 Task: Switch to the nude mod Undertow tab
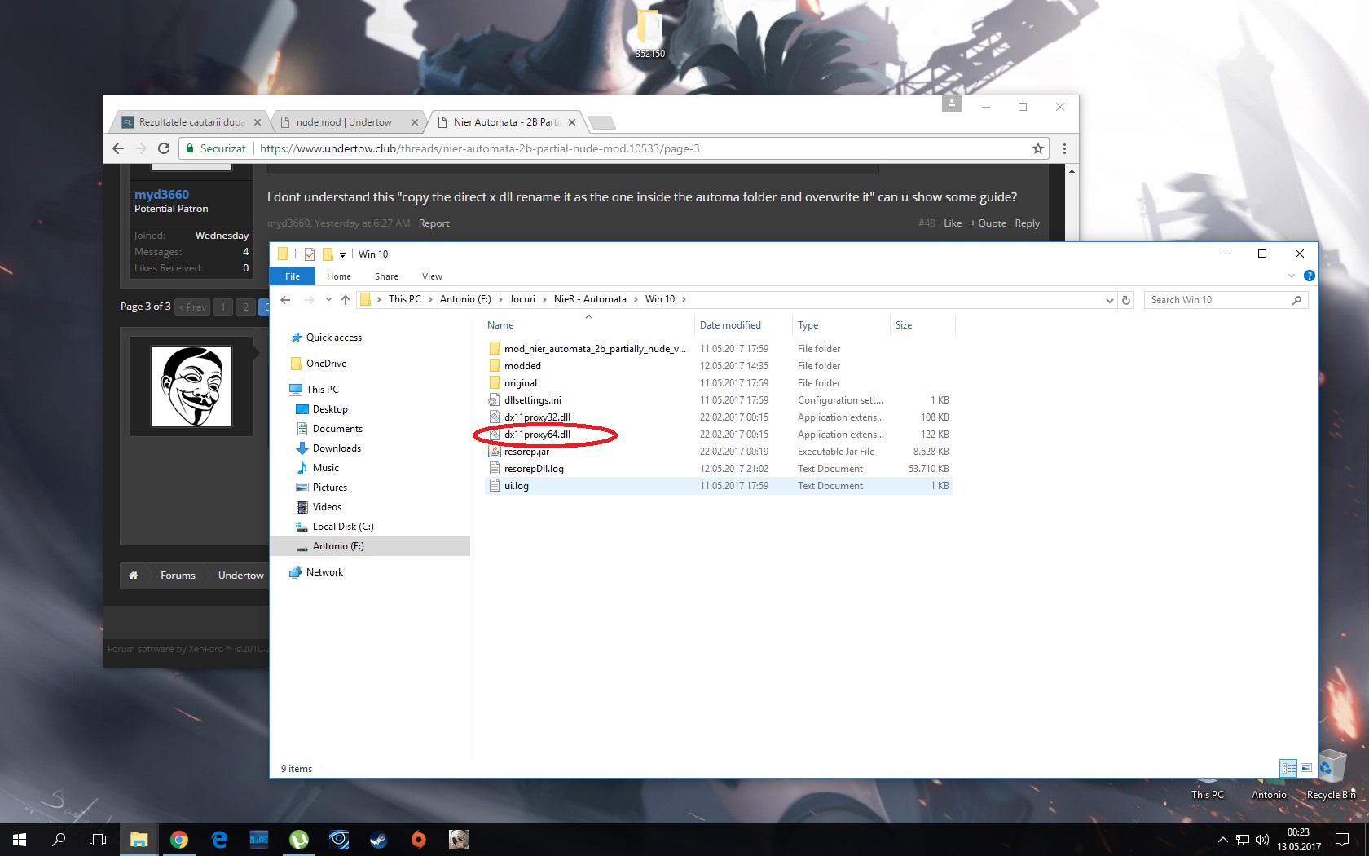coord(344,122)
